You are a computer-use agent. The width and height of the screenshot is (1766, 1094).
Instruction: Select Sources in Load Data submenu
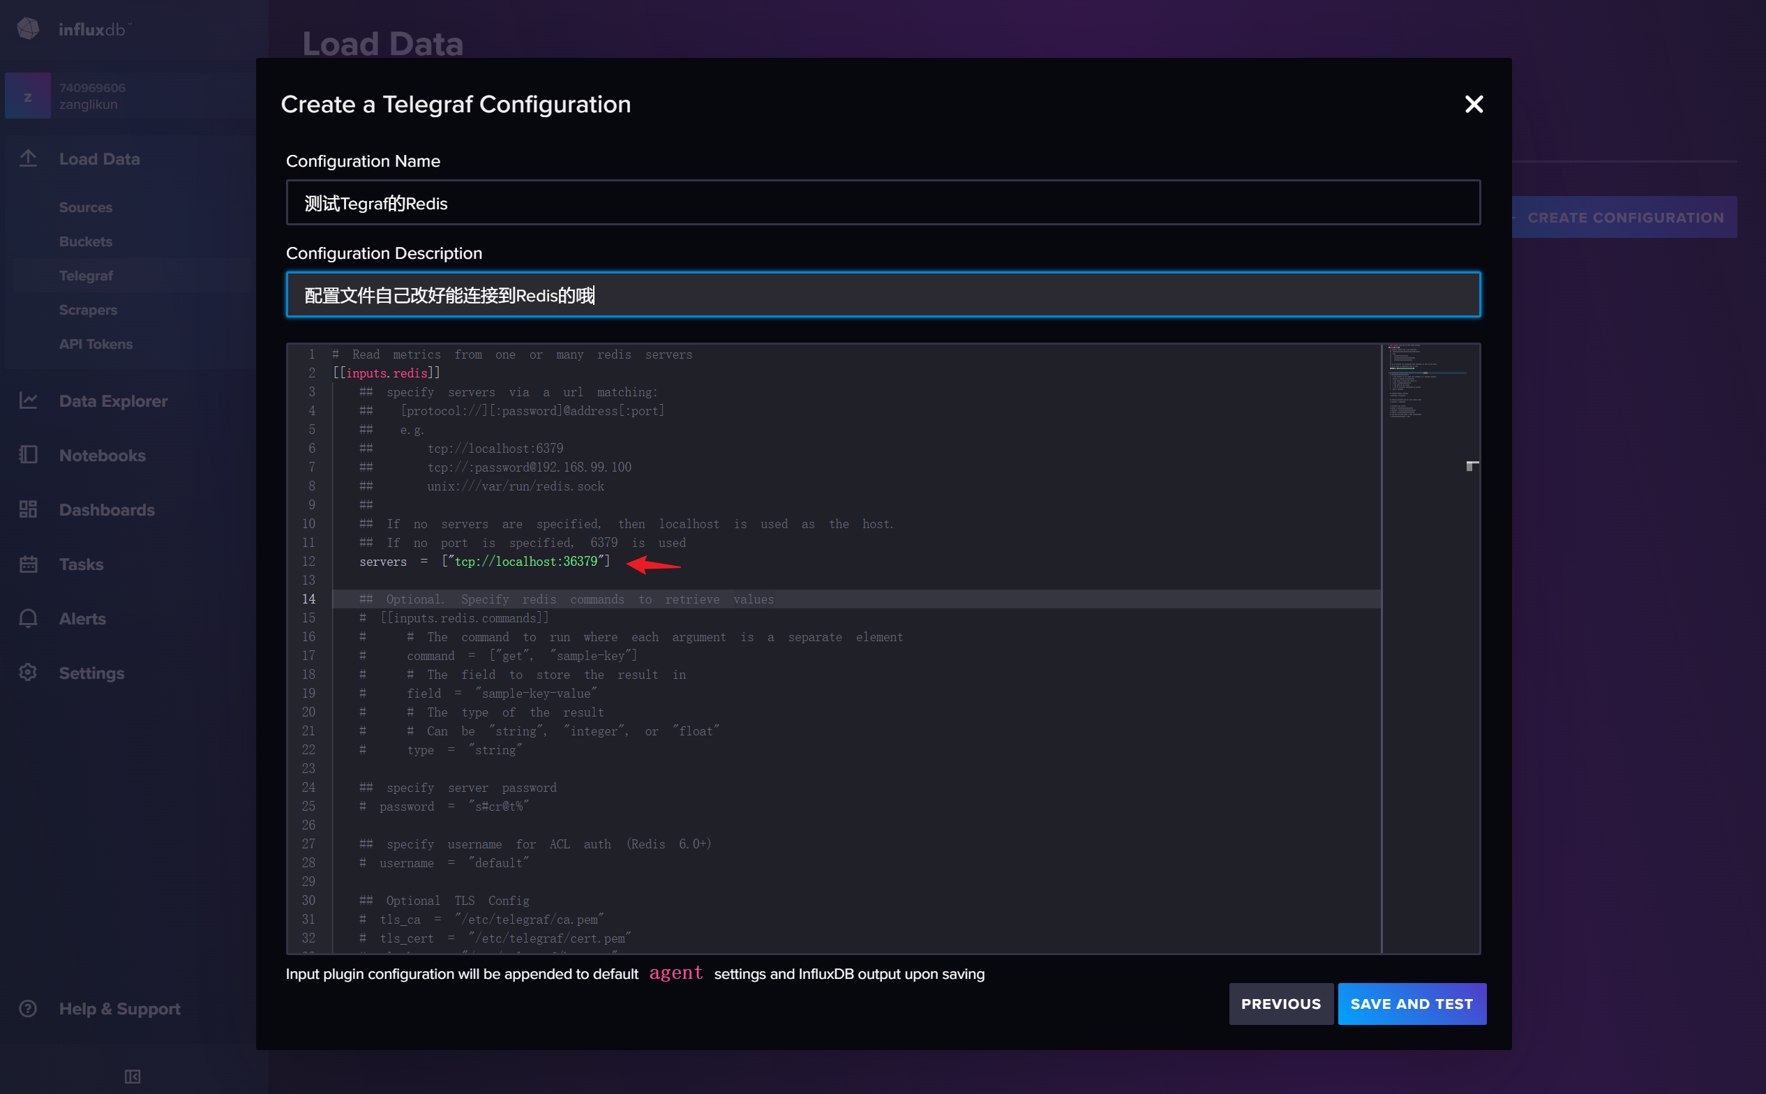click(85, 207)
